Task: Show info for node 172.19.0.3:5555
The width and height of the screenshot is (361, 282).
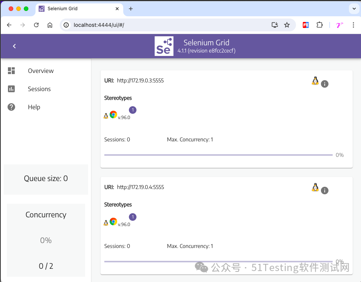Action: (325, 84)
